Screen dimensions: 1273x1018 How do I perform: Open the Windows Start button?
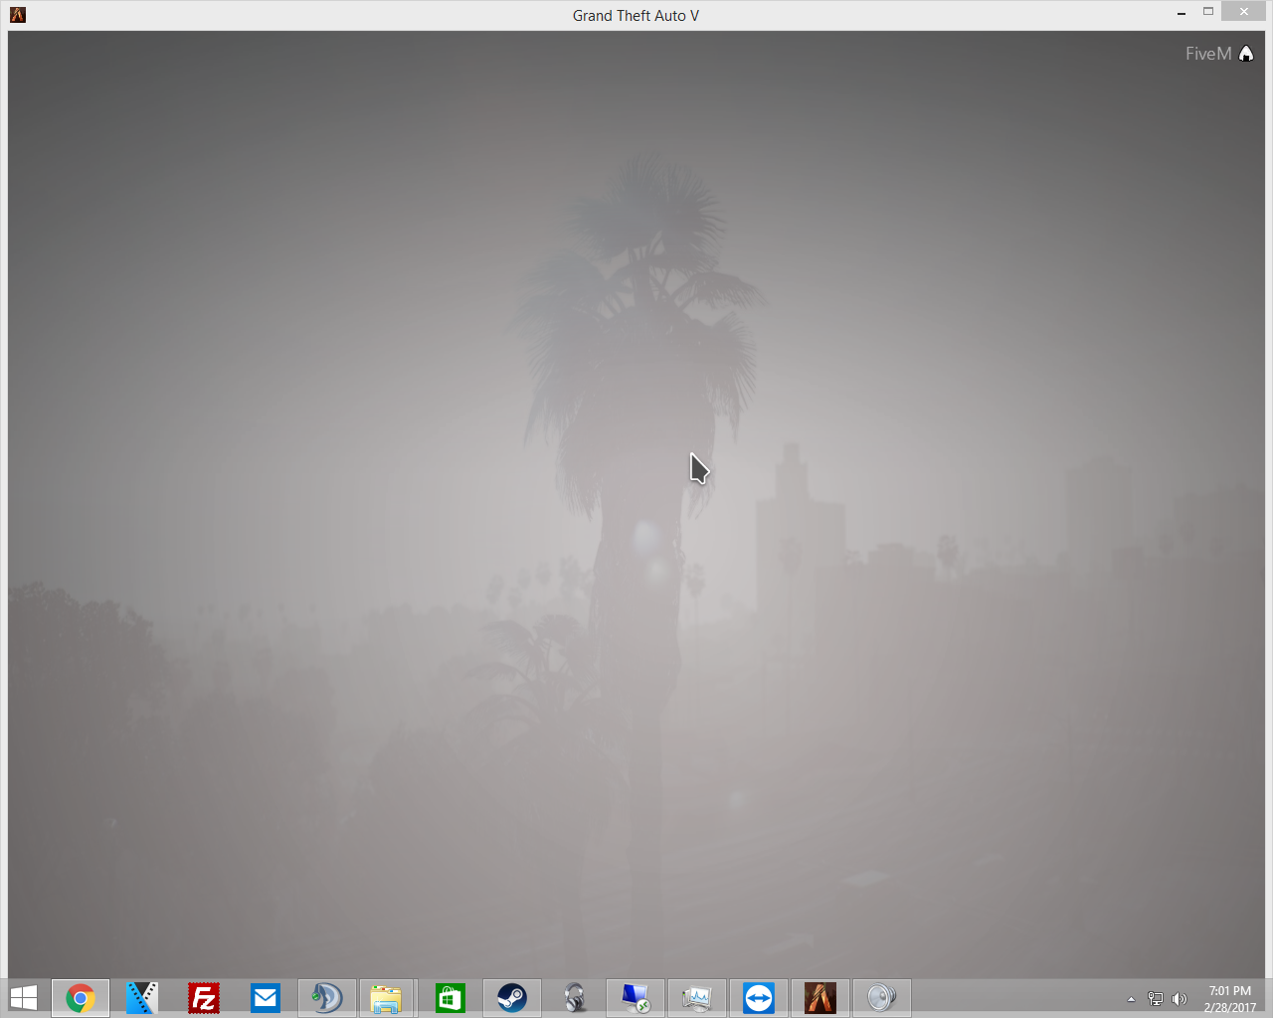(24, 997)
